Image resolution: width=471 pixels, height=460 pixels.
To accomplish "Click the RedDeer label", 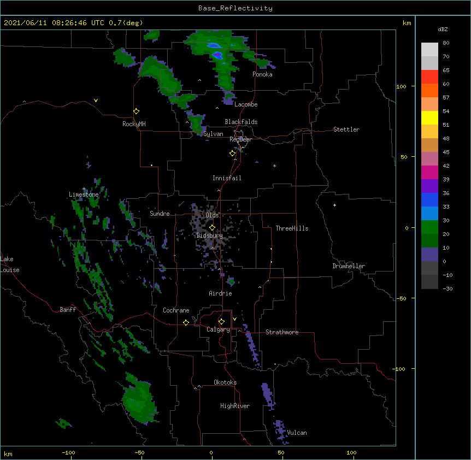I will 240,139.
